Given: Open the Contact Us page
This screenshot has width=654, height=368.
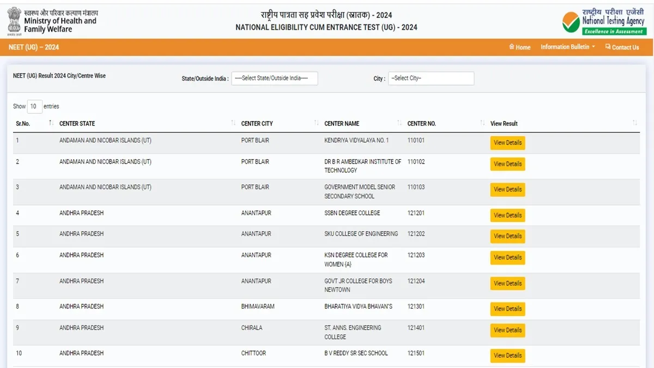Looking at the screenshot, I should (622, 47).
